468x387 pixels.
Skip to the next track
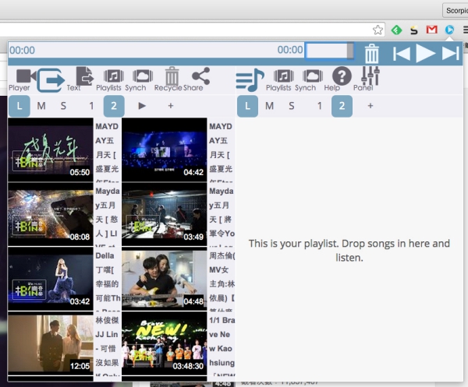(x=450, y=53)
